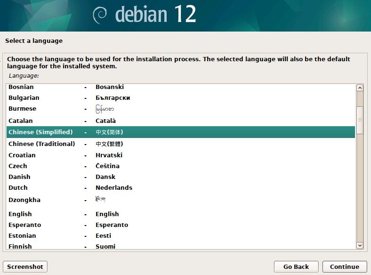This screenshot has height=275, width=371.
Task: Pick Czech from the list
Action: (x=180, y=166)
